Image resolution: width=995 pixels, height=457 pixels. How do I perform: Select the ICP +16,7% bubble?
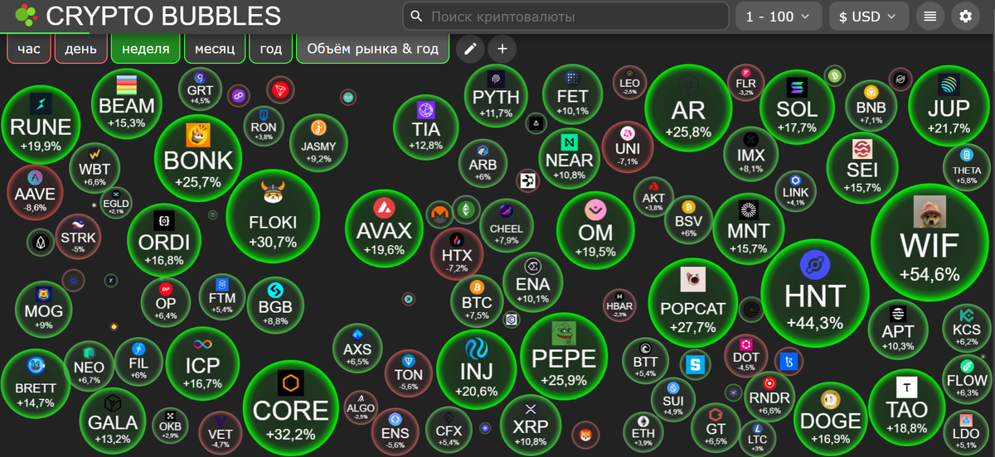pos(203,363)
